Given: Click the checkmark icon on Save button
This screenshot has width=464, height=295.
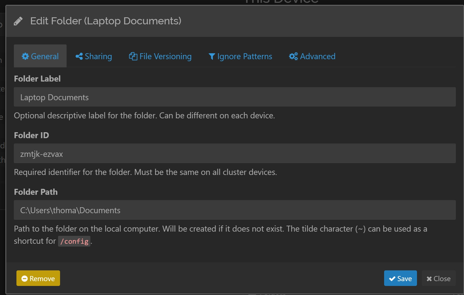Looking at the screenshot, I should (392, 279).
